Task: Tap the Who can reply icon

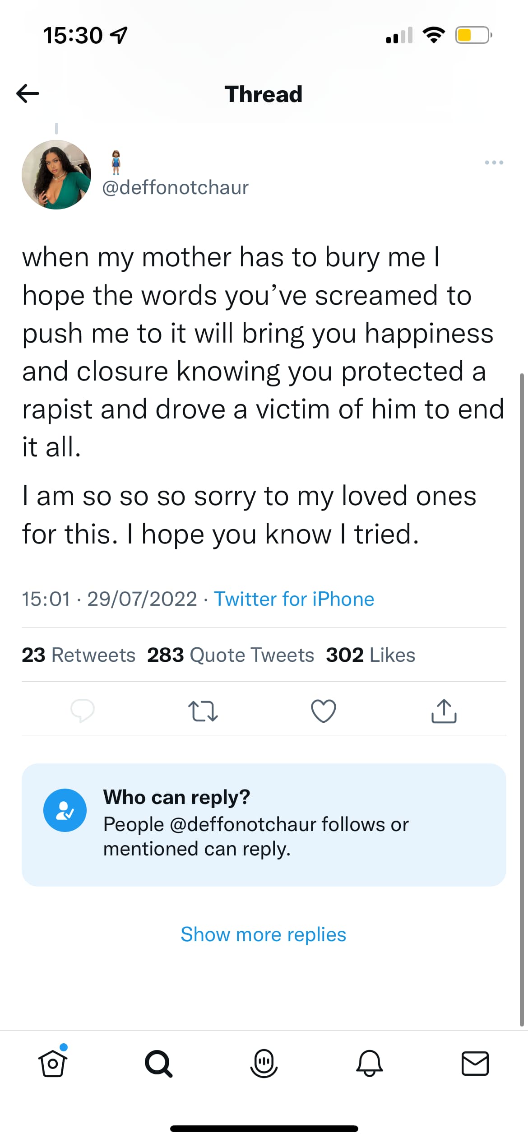Action: [x=65, y=810]
